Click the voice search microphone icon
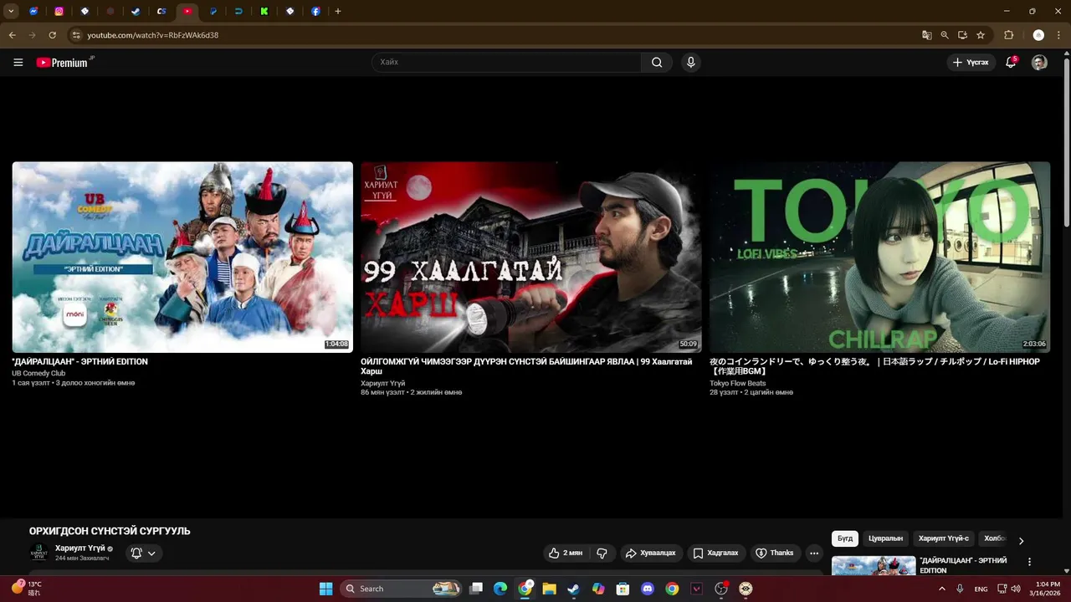Screen dimensions: 1071x602 coord(690,62)
